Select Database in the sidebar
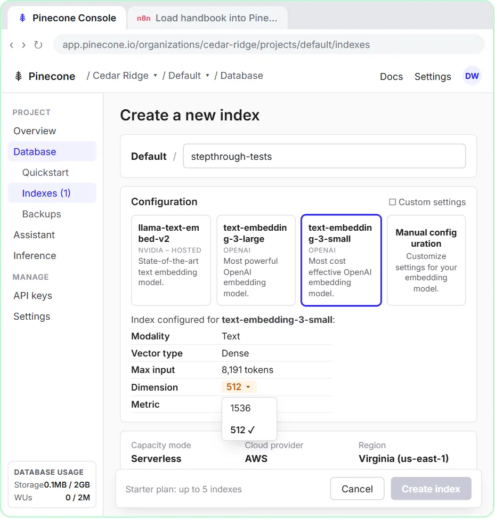This screenshot has height=519, width=495. coord(52,151)
